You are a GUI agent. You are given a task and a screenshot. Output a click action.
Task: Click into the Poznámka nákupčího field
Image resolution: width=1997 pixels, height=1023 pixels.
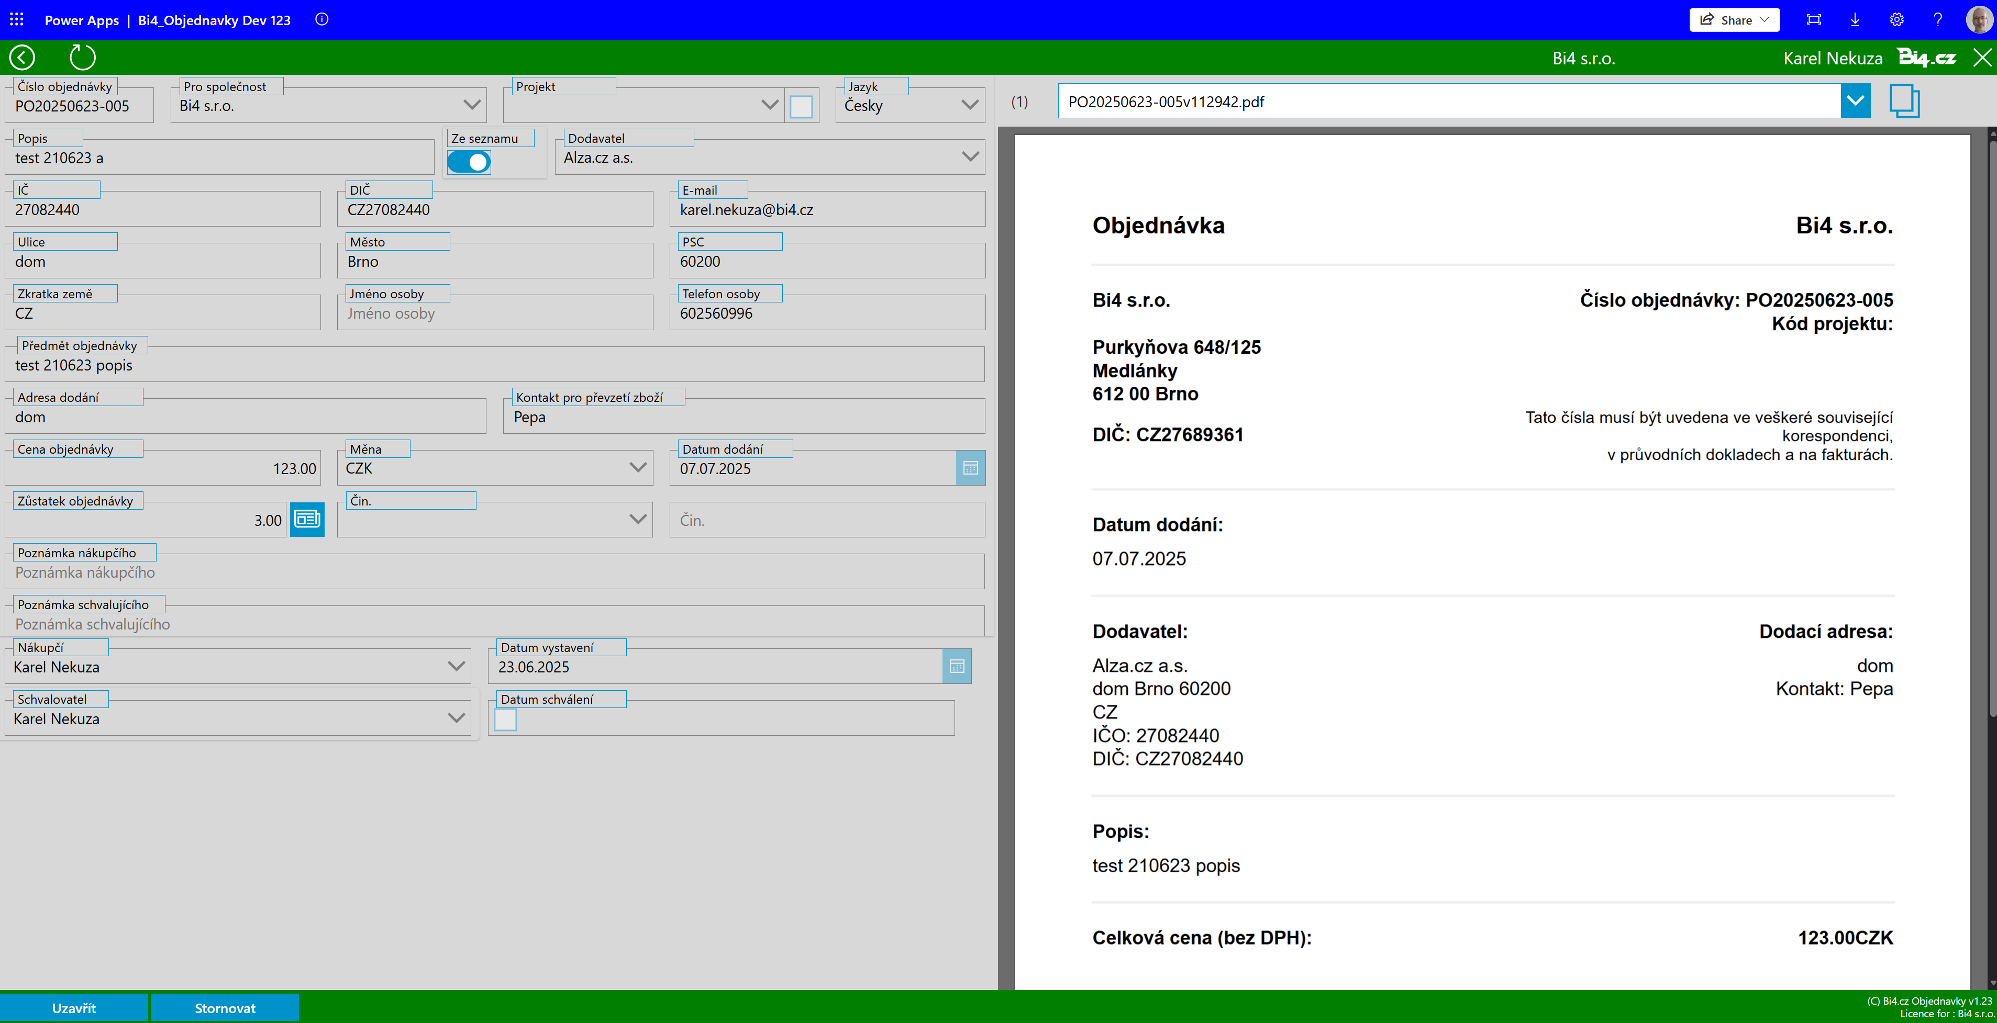tap(496, 573)
